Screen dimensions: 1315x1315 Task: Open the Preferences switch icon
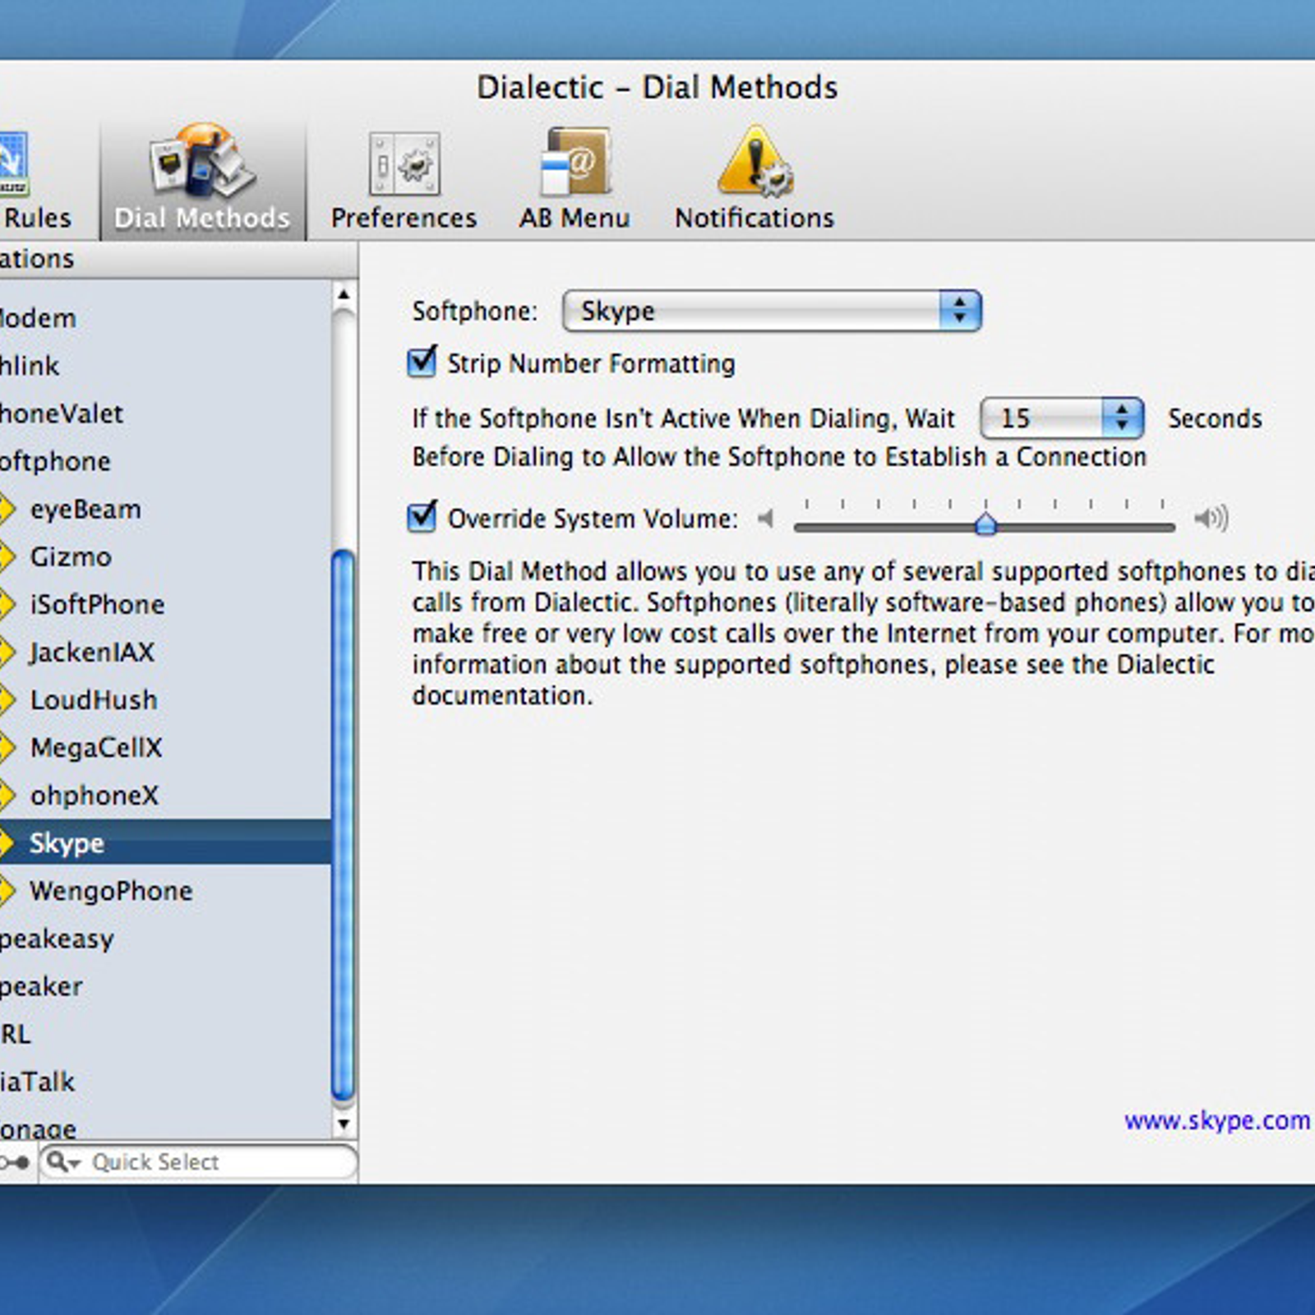point(404,164)
